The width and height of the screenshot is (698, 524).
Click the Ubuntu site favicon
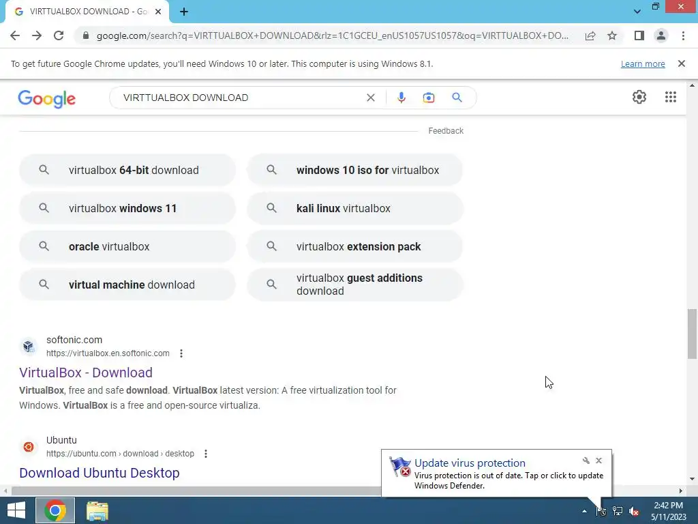[x=29, y=446]
